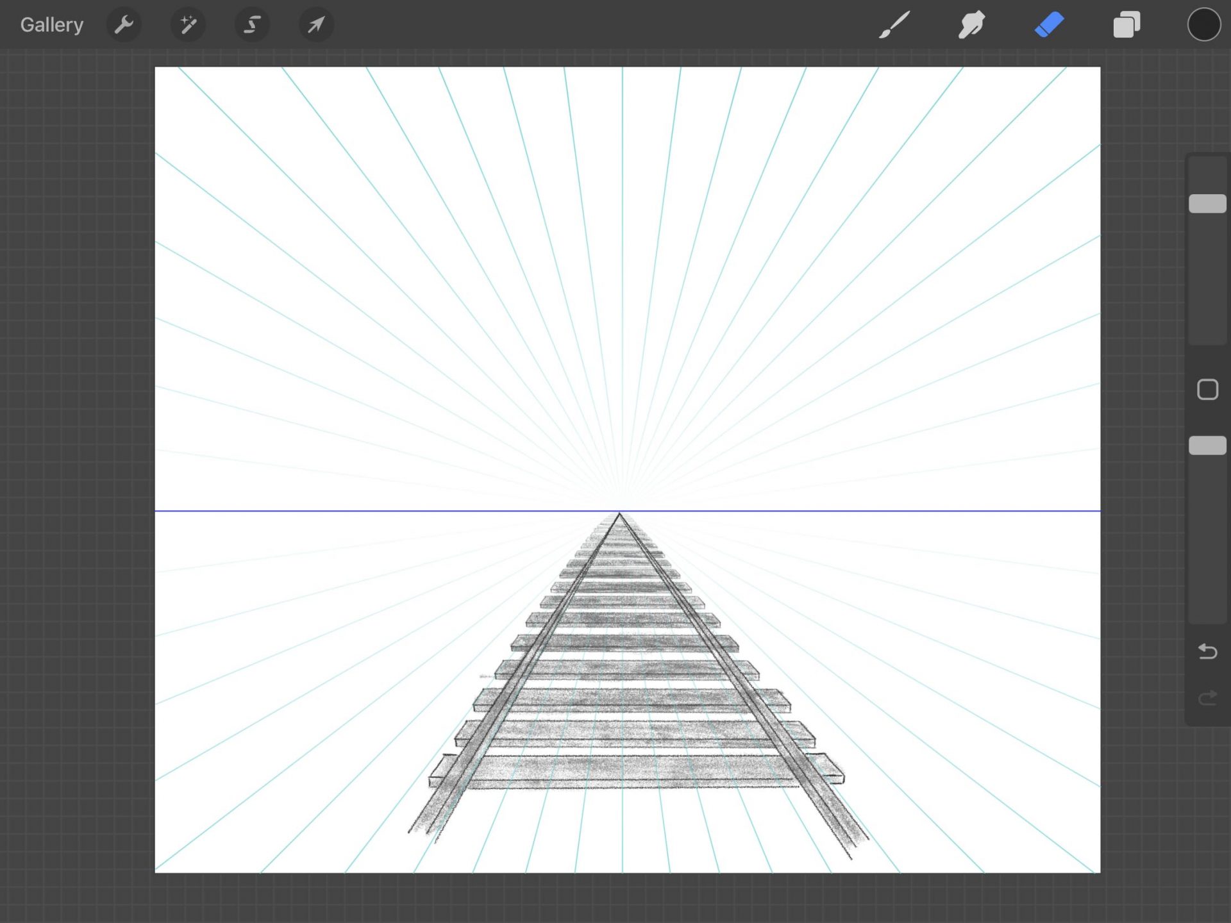
Task: Open the Layers panel
Action: click(1126, 24)
